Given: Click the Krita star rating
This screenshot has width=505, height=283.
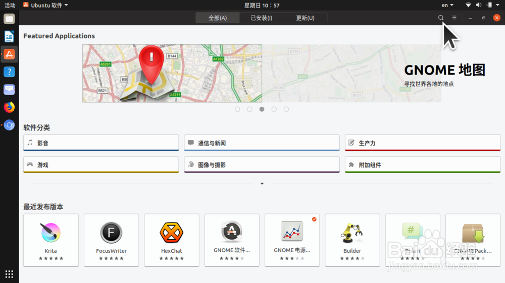Looking at the screenshot, I should [51, 258].
